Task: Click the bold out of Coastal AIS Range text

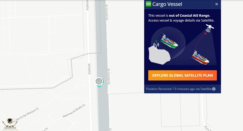Action: pyautogui.click(x=189, y=16)
